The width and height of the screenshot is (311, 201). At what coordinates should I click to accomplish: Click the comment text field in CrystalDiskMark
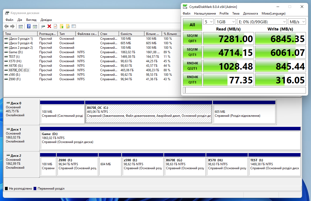coord(244,90)
